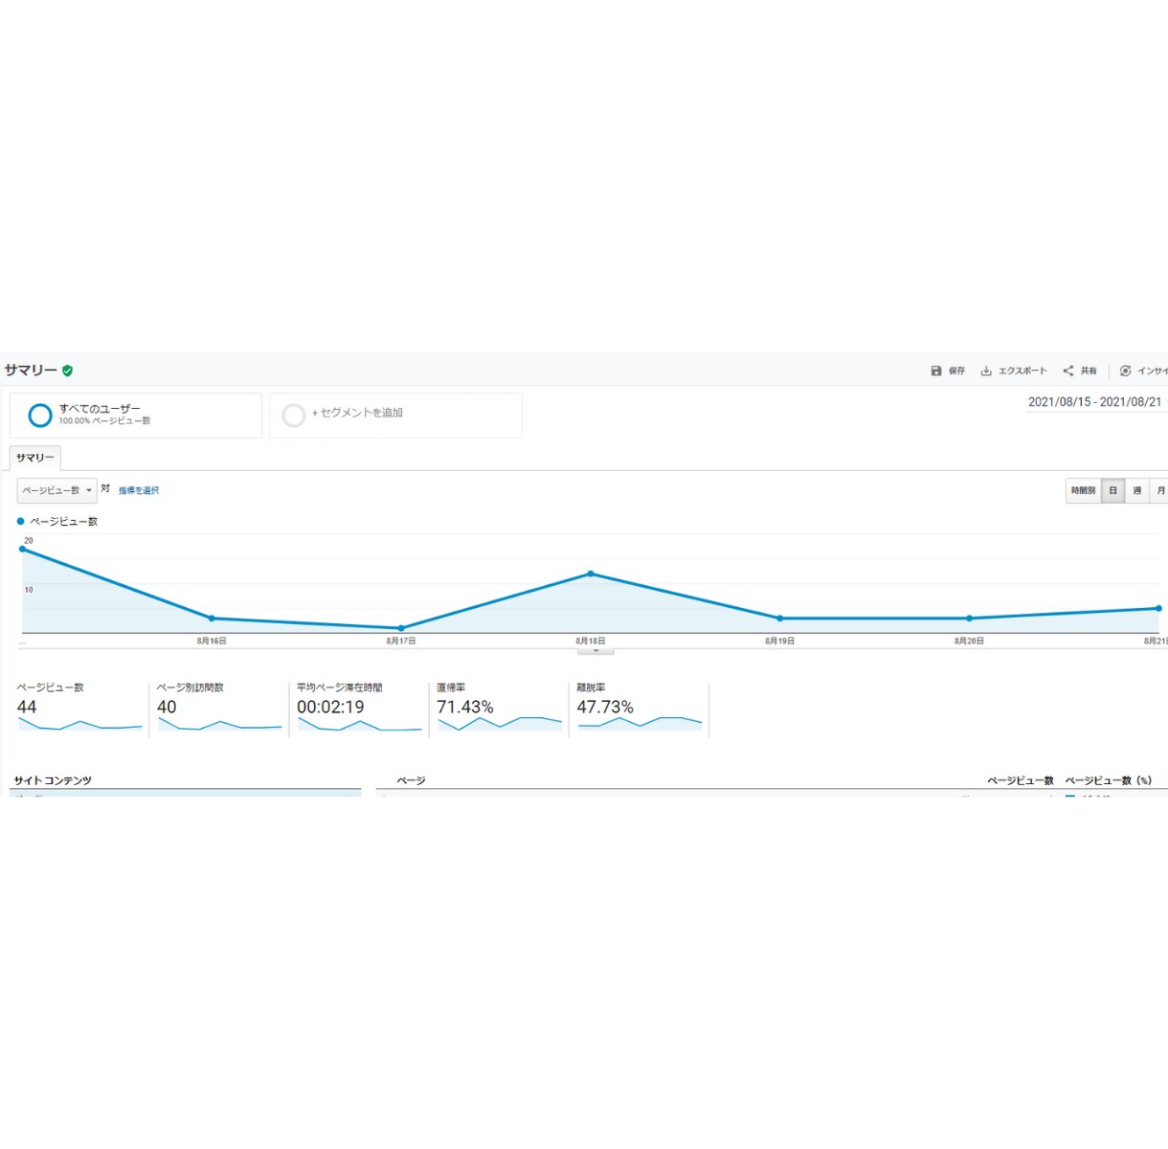Click the chart data point for 8月16日
Screen dimensions: 1168x1149
click(x=212, y=619)
